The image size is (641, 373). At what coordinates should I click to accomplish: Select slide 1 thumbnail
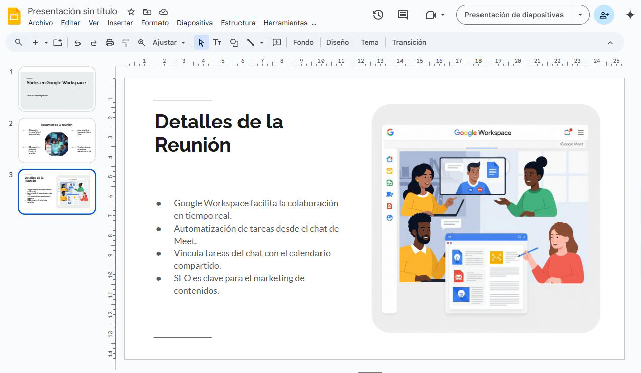click(x=57, y=89)
